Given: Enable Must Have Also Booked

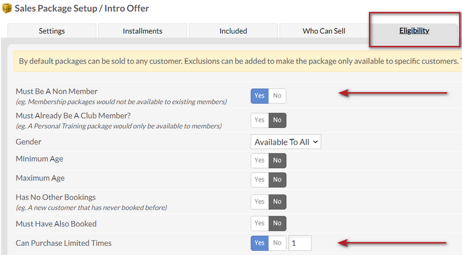Looking at the screenshot, I should [x=259, y=223].
